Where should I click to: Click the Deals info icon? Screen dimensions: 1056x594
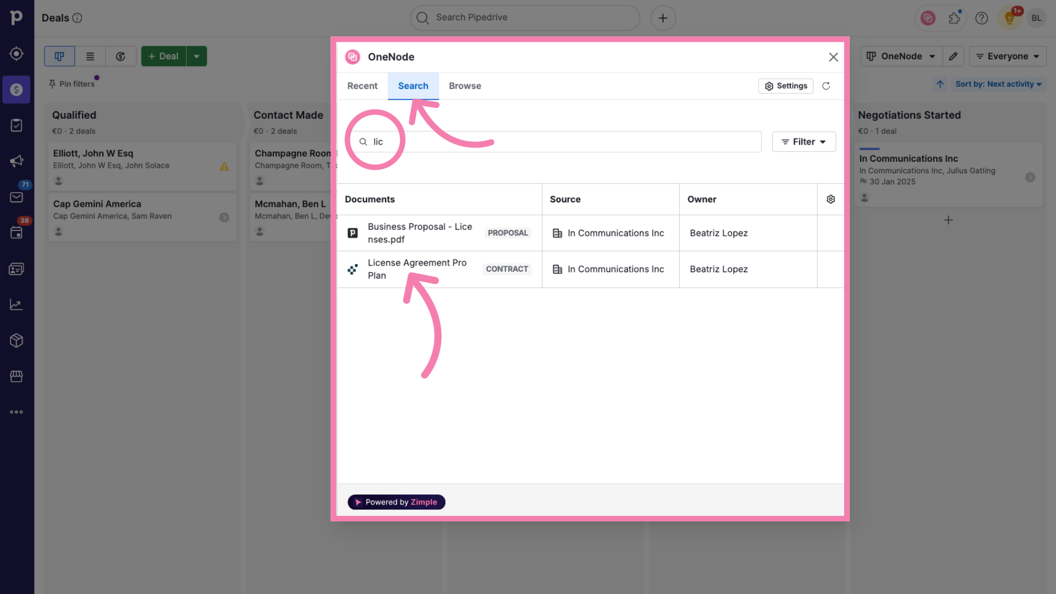click(78, 18)
